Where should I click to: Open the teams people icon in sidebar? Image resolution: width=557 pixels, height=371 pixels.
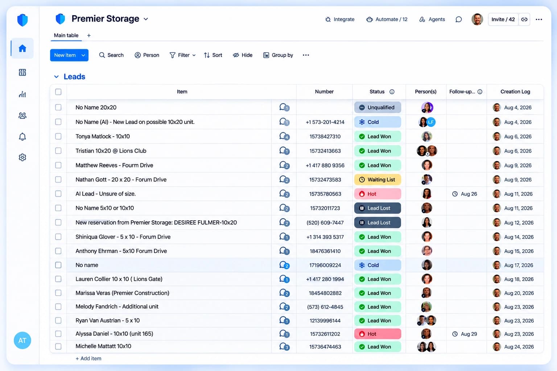(22, 116)
